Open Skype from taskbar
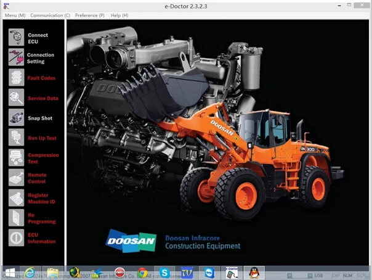The width and height of the screenshot is (372, 280). click(x=164, y=273)
